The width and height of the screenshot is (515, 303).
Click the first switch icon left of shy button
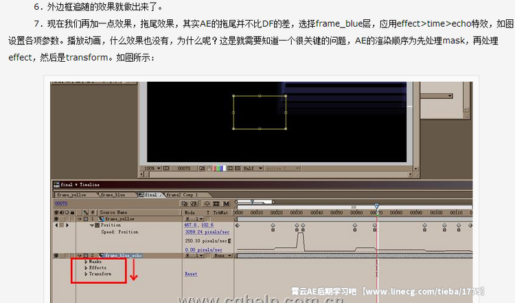(184, 203)
